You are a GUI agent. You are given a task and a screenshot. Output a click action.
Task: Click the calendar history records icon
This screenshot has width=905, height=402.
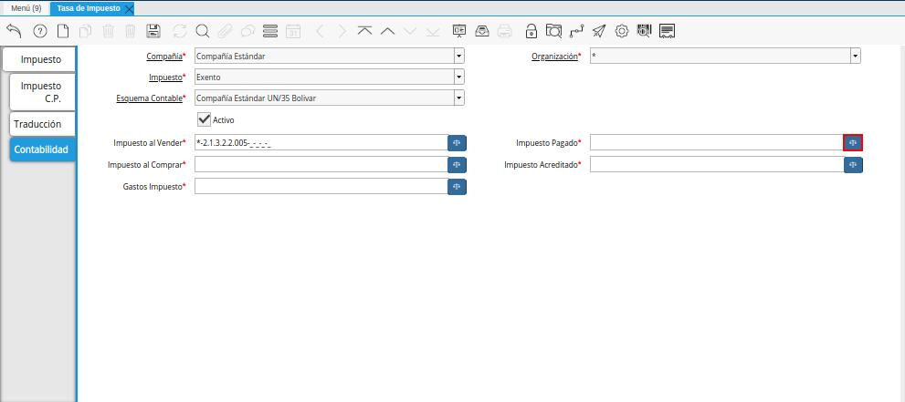pos(293,31)
